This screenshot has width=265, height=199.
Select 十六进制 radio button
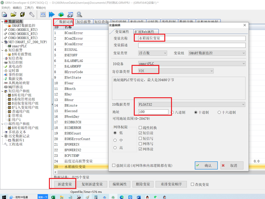219,112
